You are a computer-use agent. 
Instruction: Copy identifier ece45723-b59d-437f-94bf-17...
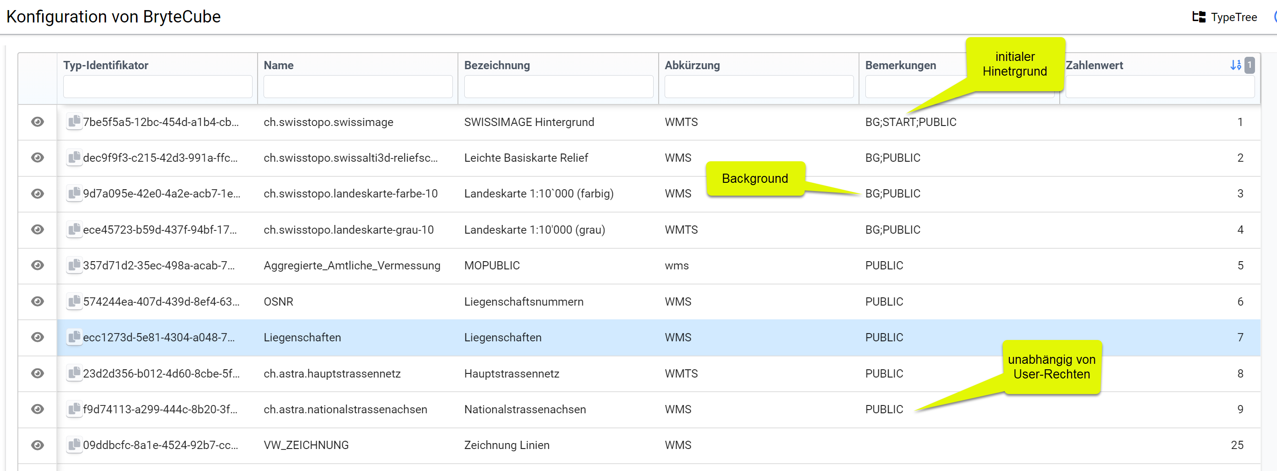(74, 229)
